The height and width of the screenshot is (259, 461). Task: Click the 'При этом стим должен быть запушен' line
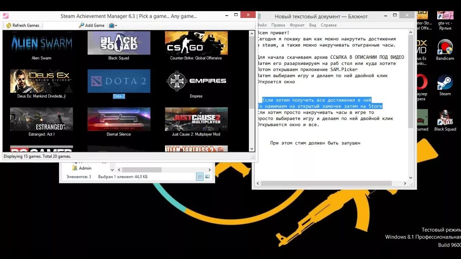click(315, 143)
